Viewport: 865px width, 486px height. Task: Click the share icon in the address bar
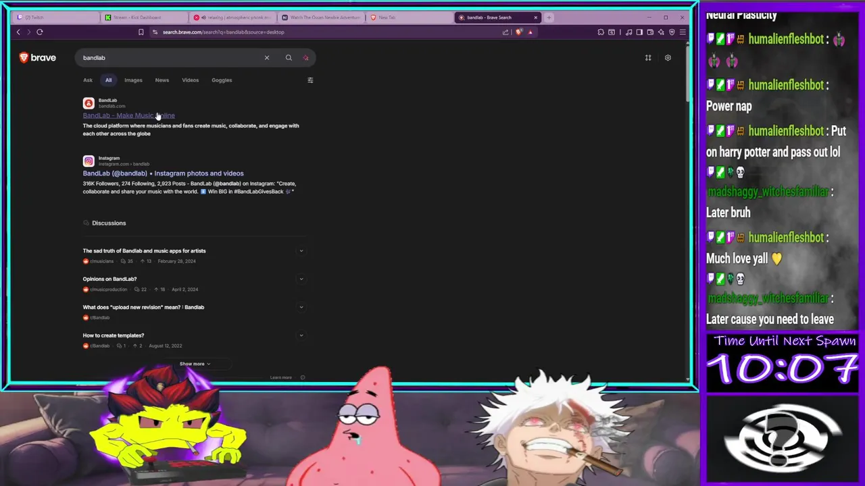(505, 32)
